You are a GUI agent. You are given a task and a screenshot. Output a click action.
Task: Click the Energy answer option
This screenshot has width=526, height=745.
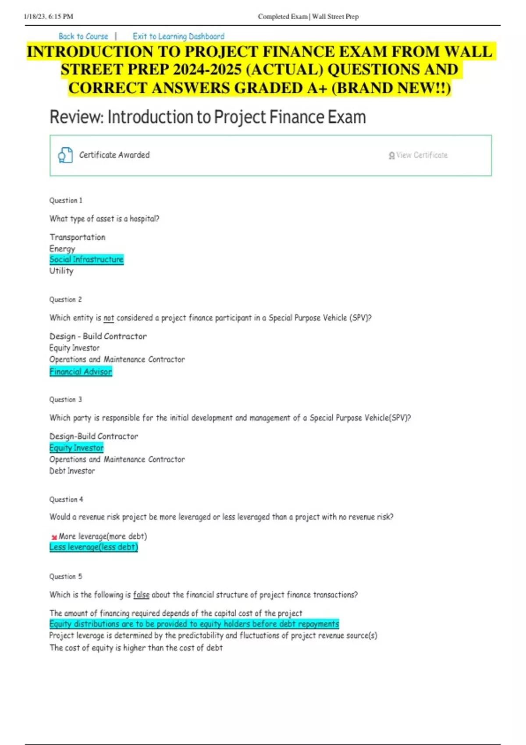point(62,248)
